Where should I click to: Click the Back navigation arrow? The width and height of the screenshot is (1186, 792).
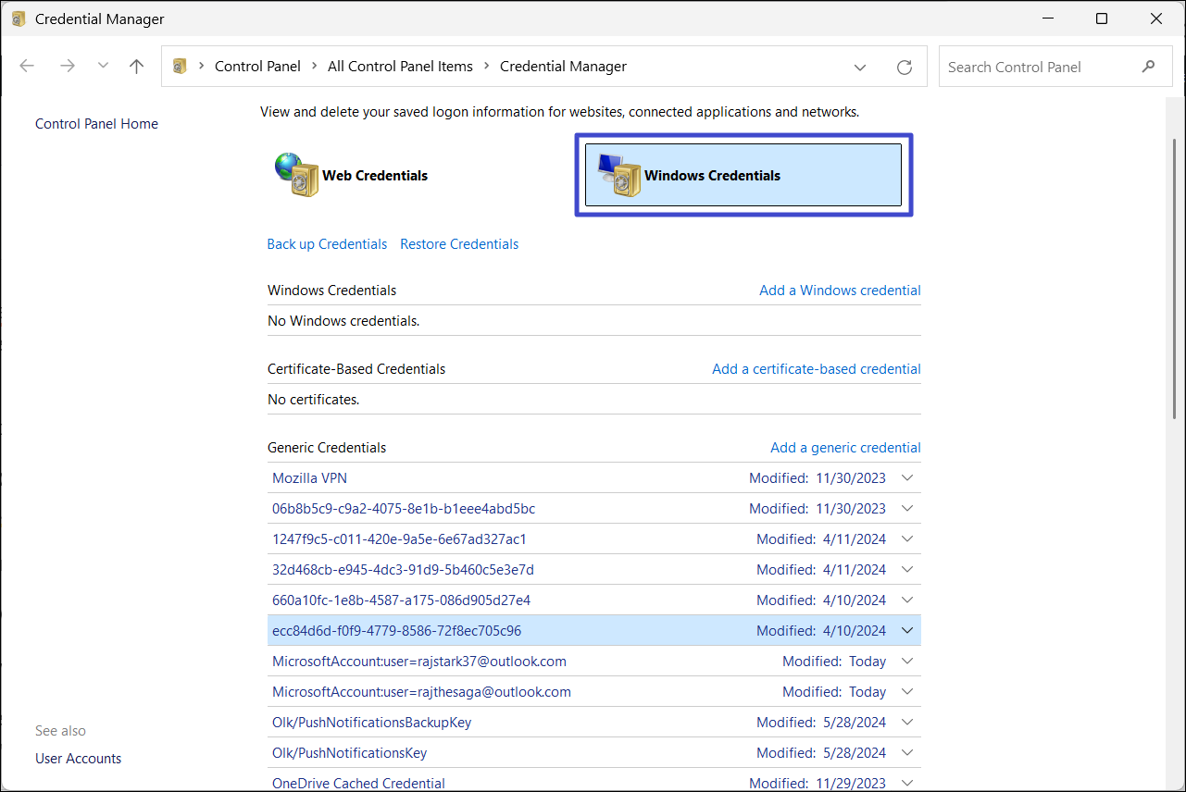click(27, 67)
